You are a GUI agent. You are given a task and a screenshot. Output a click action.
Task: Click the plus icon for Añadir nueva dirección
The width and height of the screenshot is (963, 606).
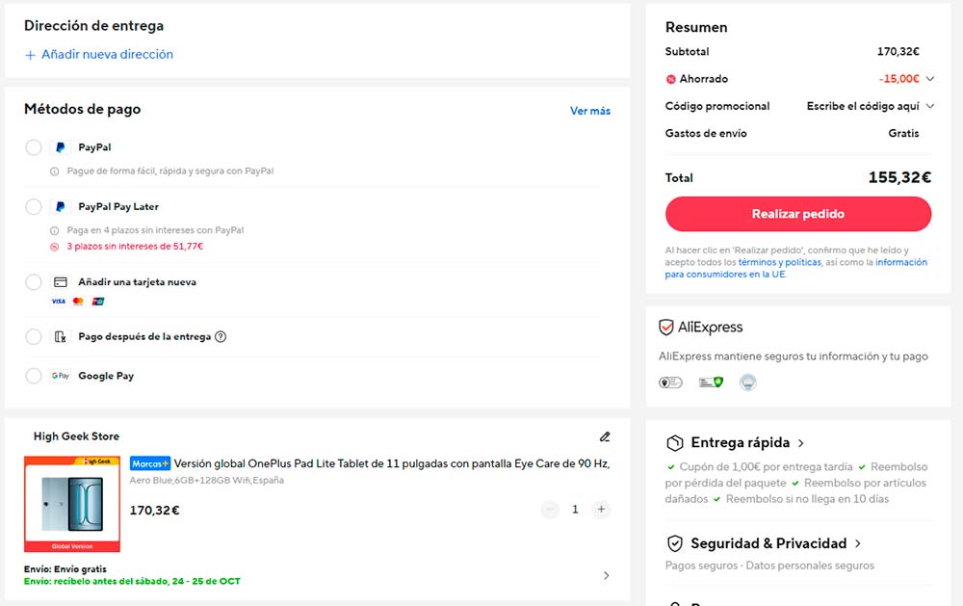pyautogui.click(x=30, y=55)
